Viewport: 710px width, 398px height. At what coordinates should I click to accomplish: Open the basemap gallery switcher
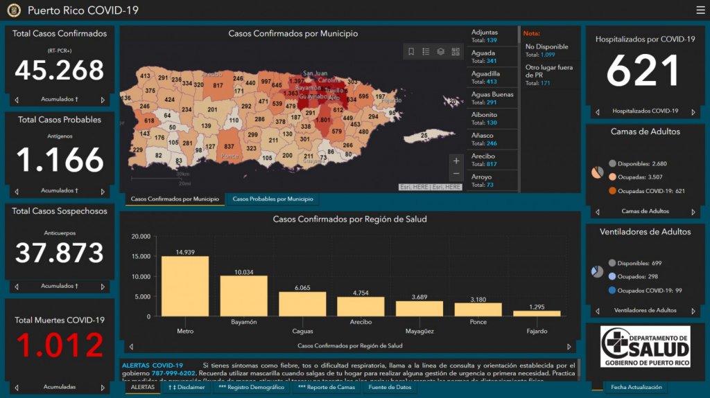[456, 52]
